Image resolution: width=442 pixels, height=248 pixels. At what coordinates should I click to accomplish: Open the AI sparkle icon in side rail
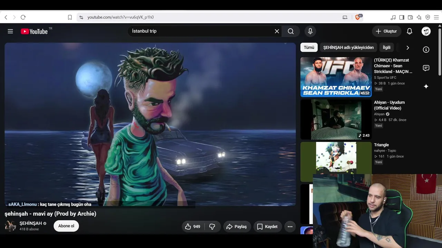coord(426,86)
